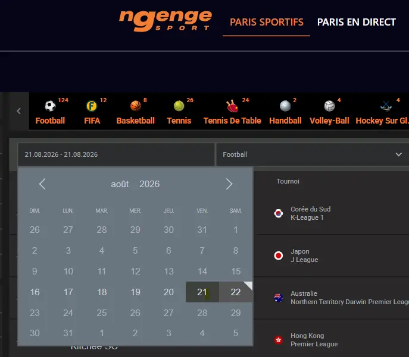The height and width of the screenshot is (357, 409).
Task: Open Japon J League tournament
Action: [304, 255]
